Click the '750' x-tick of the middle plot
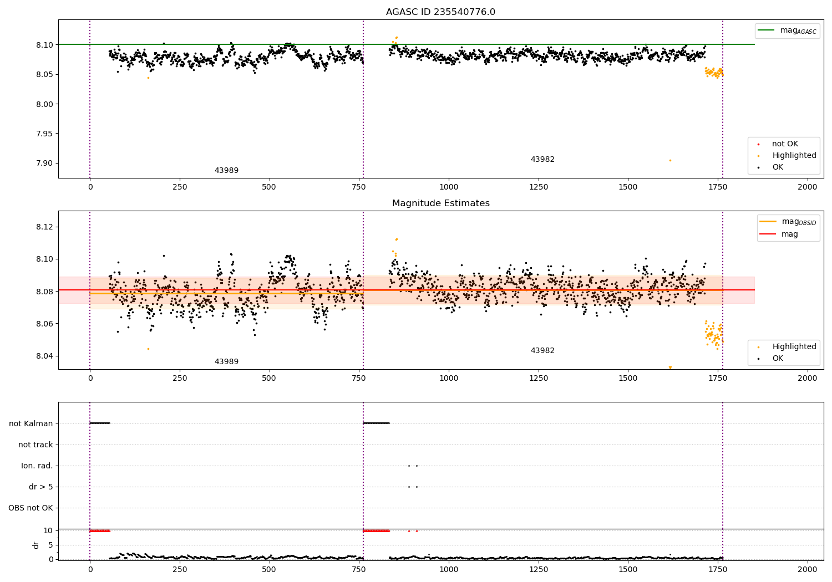 (359, 379)
